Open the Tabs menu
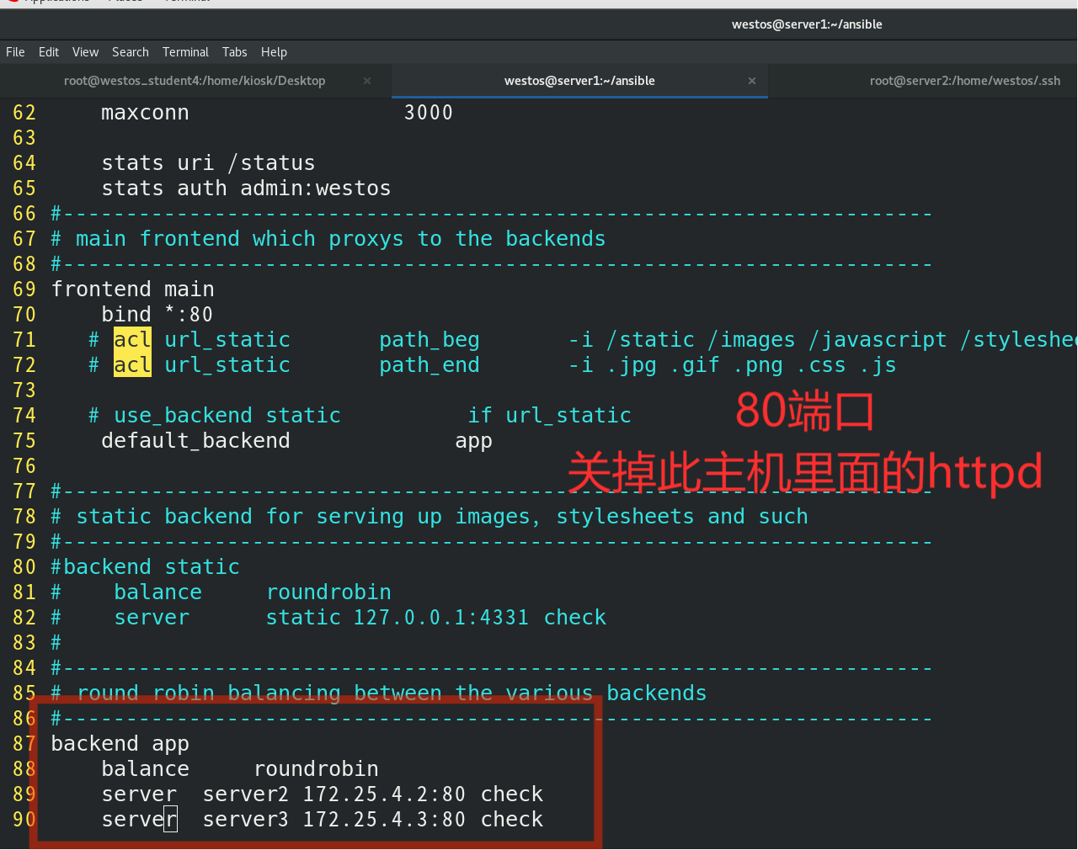Viewport: 1078px width, 850px height. pos(234,52)
